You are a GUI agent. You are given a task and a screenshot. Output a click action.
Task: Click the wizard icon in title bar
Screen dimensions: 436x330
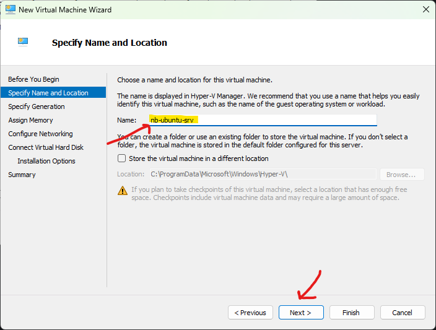coord(11,9)
